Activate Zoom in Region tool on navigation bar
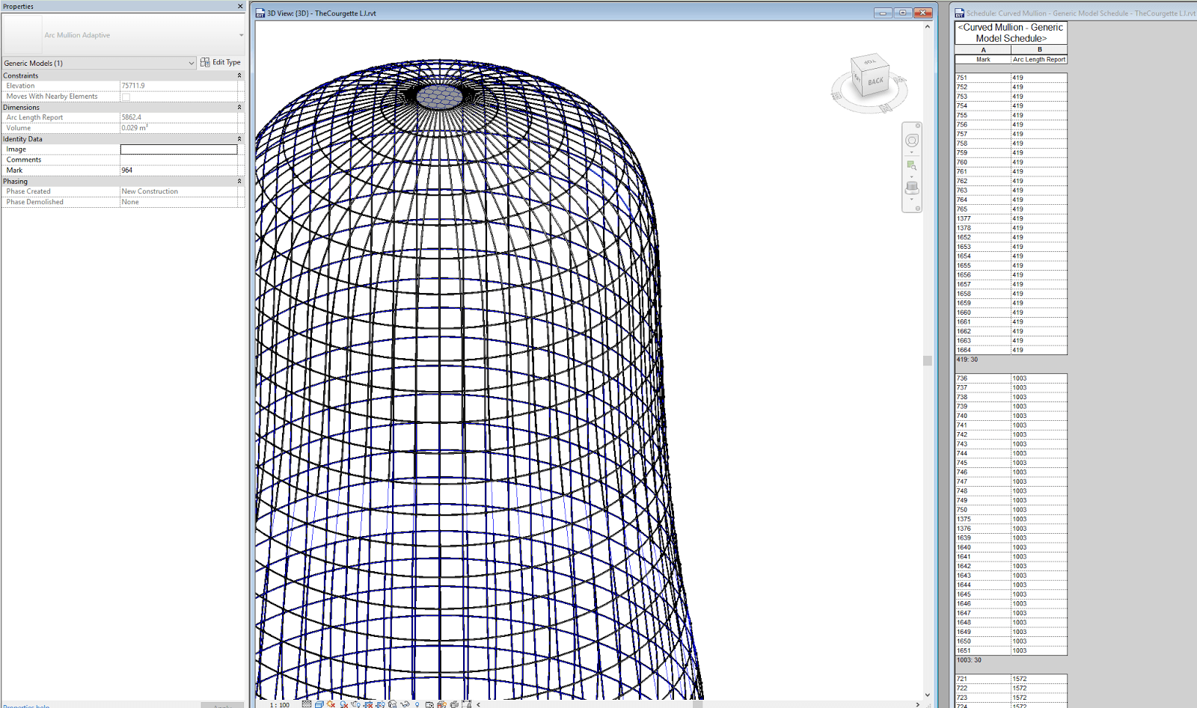 pos(911,164)
